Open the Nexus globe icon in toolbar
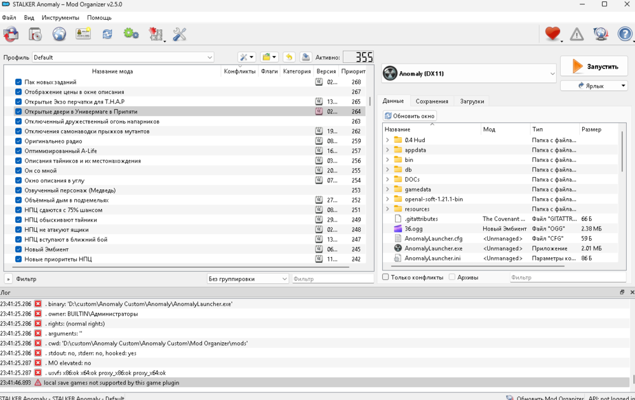 59,34
